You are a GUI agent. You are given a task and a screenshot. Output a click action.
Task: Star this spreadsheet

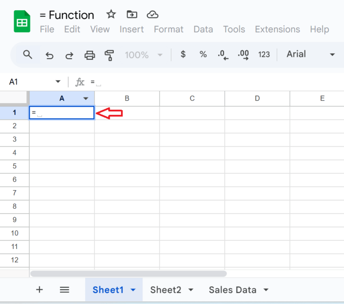[x=111, y=14]
